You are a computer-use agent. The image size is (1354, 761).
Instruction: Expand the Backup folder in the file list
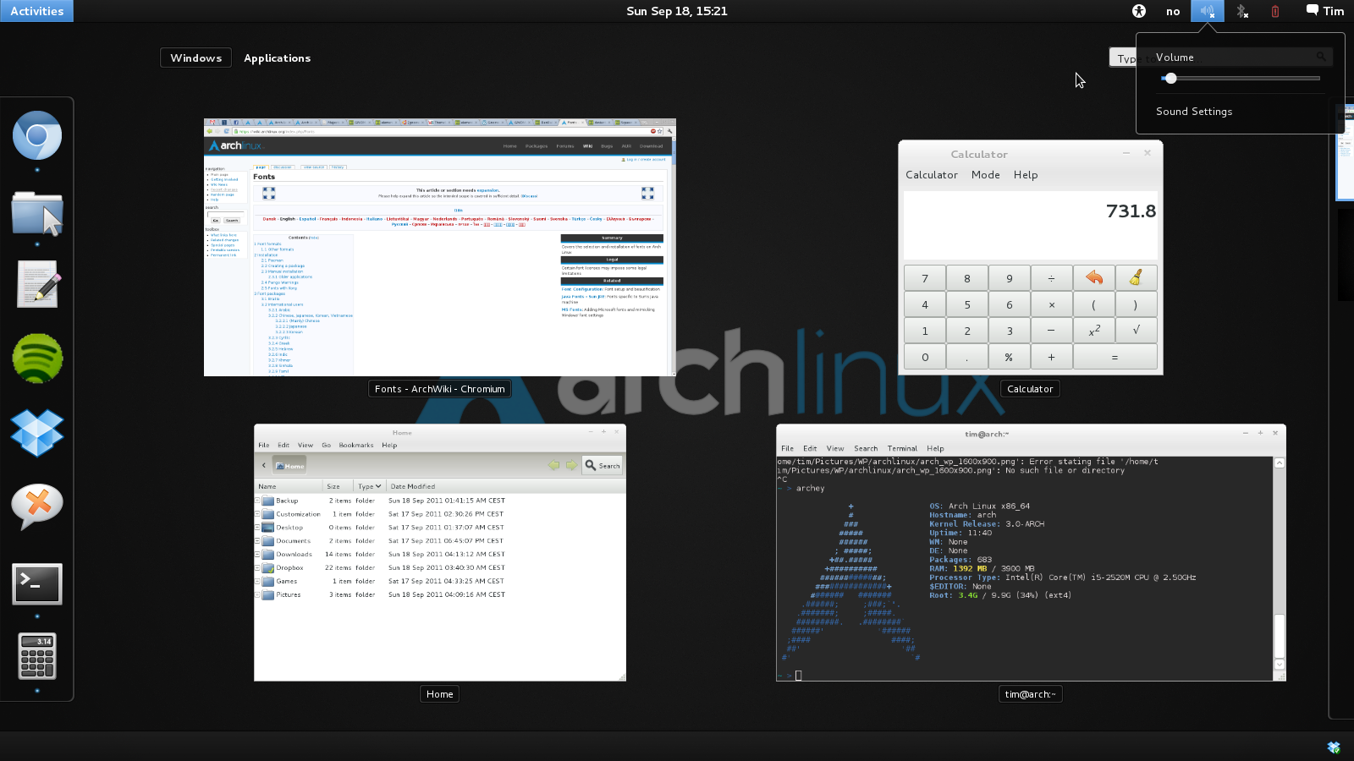[x=257, y=501]
